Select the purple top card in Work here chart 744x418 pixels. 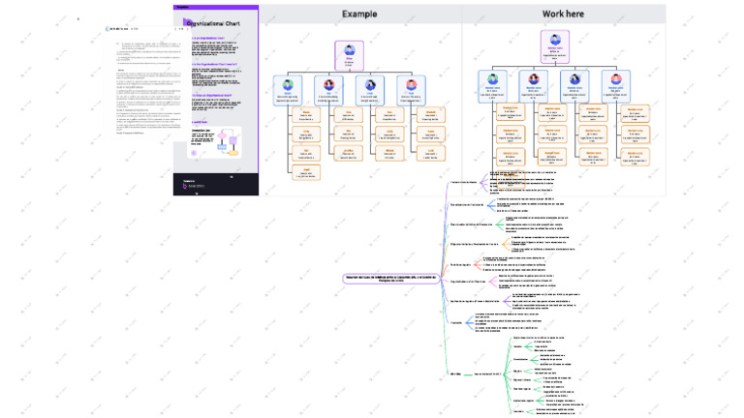[555, 46]
